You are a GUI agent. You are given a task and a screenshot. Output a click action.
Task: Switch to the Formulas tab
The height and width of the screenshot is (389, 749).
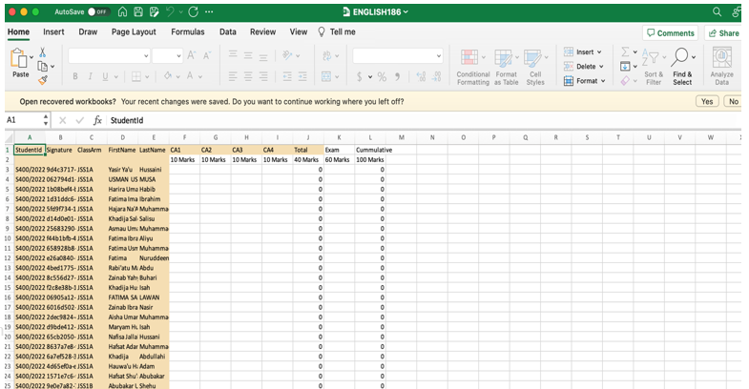(x=187, y=31)
